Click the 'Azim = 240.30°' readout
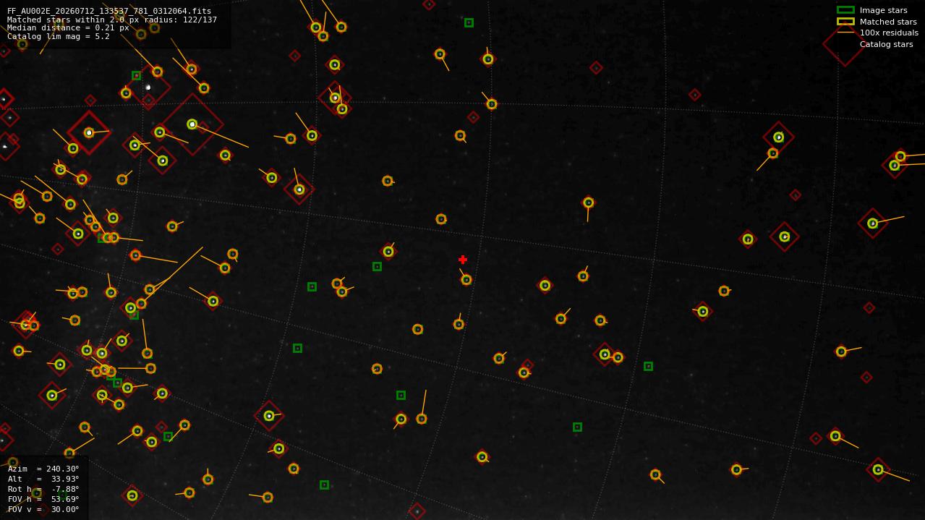This screenshot has height=520, width=925. pos(43,469)
